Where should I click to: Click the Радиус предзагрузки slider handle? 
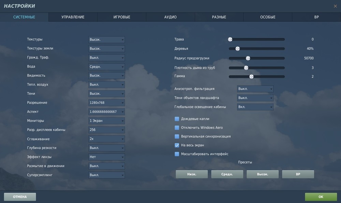pos(248,58)
